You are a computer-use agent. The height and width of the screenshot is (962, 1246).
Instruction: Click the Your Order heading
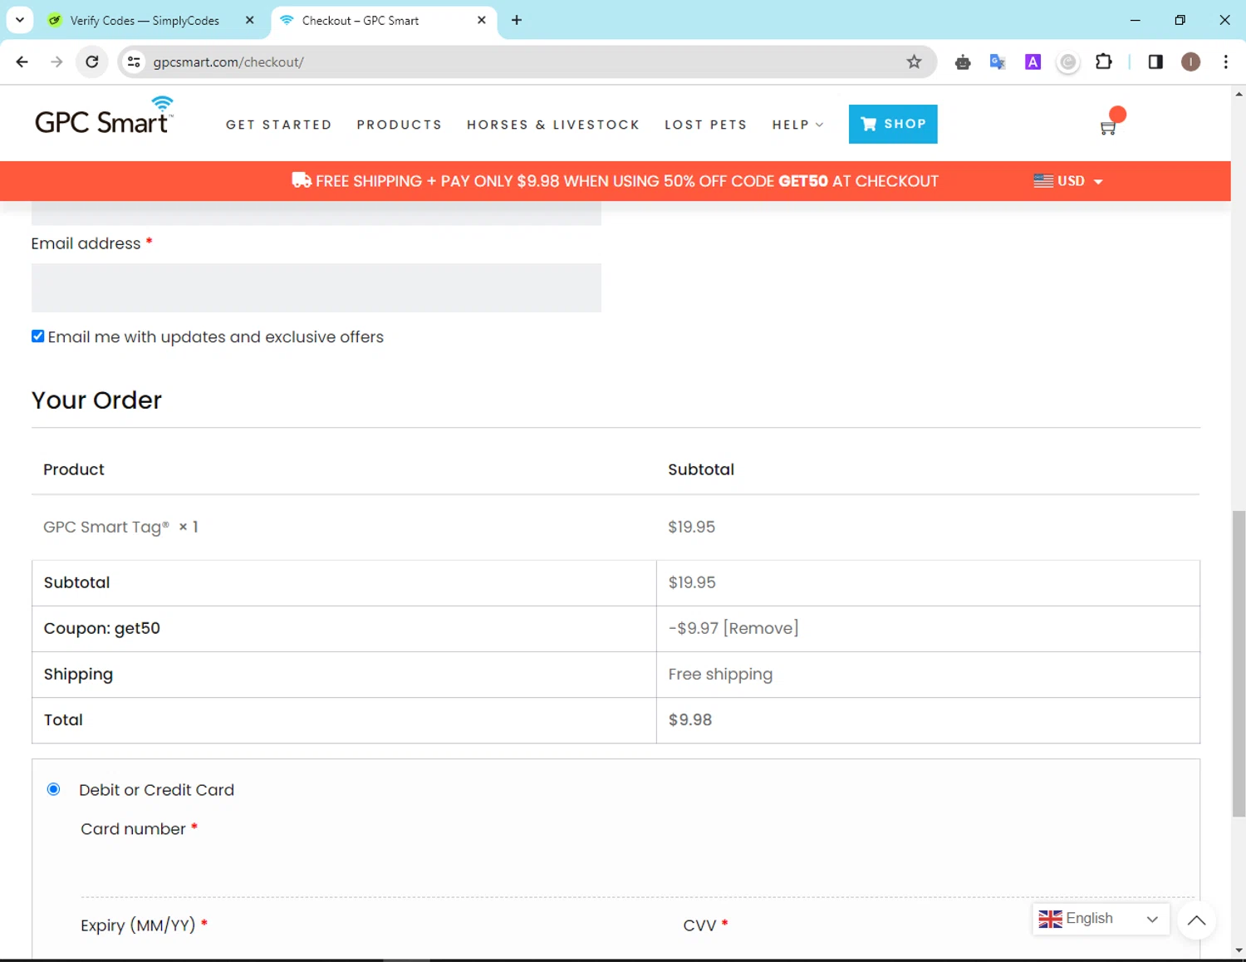tap(96, 400)
